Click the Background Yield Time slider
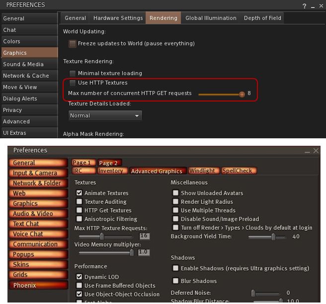Screen dimensions: 326x304 (x=273, y=237)
